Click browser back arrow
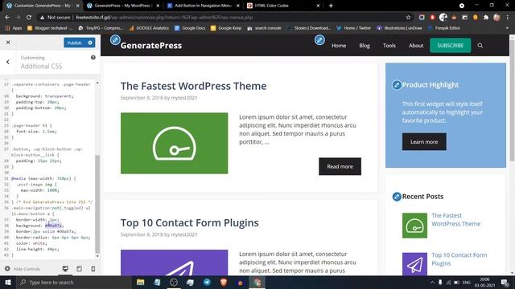The width and height of the screenshot is (515, 289). tap(7, 18)
